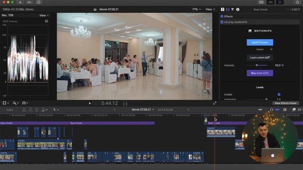303x170 pixels.
Task: Open the transform crop tool dropdown
Action: point(6,103)
